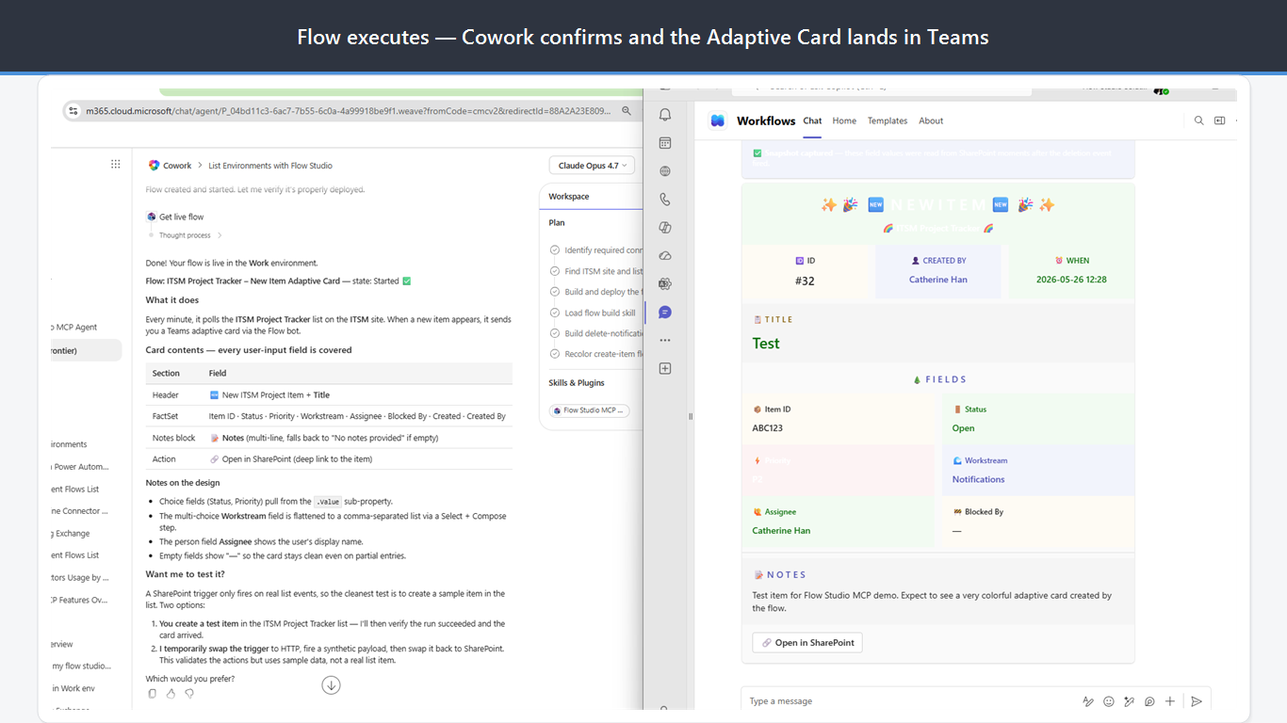This screenshot has height=723, width=1287.
Task: Open Calls phone icon in Teams
Action: [665, 200]
